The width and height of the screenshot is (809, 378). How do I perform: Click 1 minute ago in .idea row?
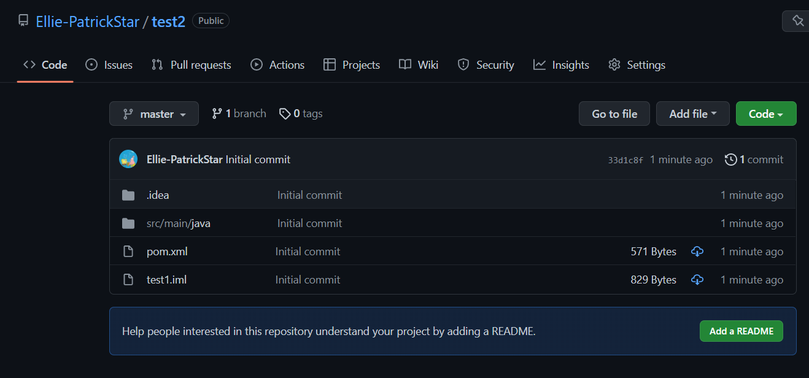coord(752,195)
